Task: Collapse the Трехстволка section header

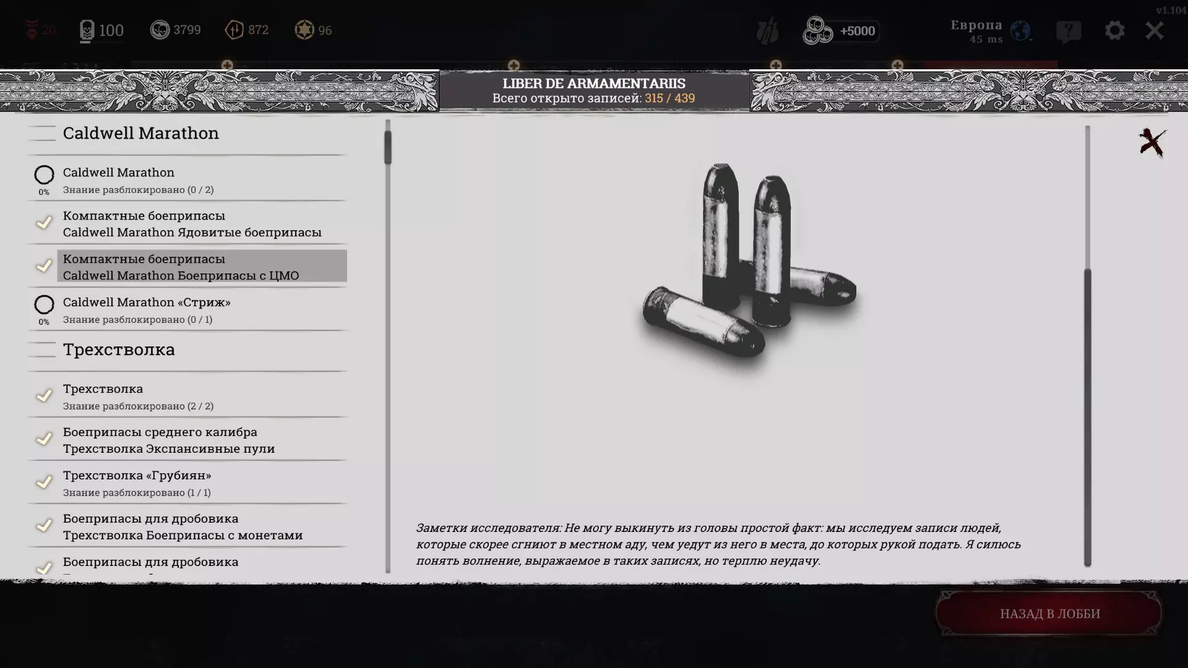Action: click(119, 349)
